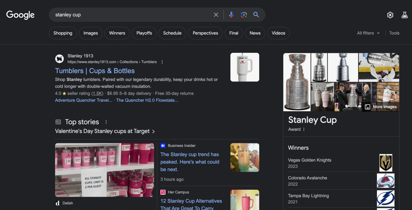Viewport: 412px width, 210px height.
Task: Open The Quencher H2.0 Flowstate link
Action: [147, 100]
